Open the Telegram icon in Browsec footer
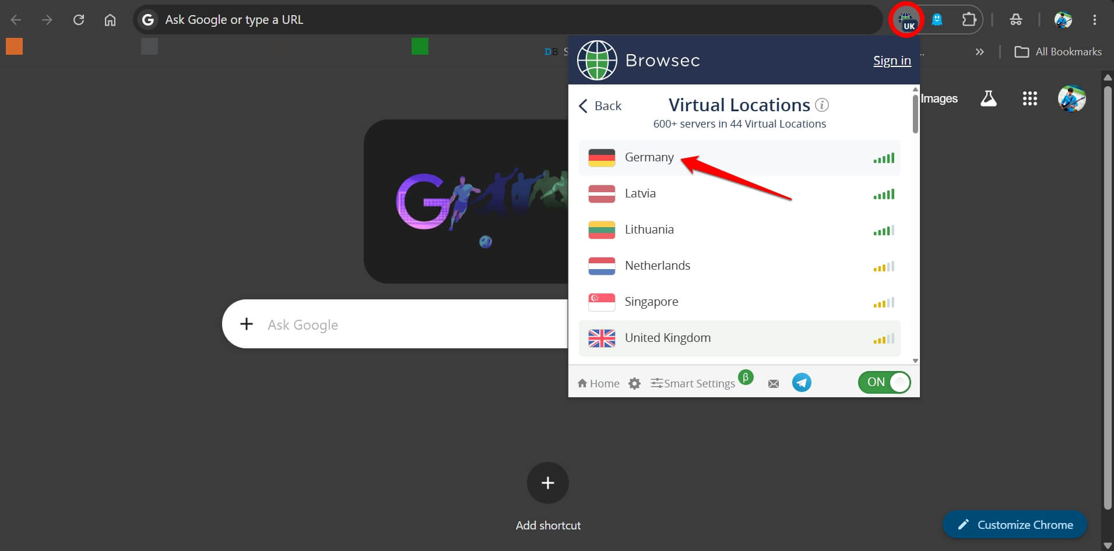Screen dimensions: 1114x551 [x=802, y=383]
